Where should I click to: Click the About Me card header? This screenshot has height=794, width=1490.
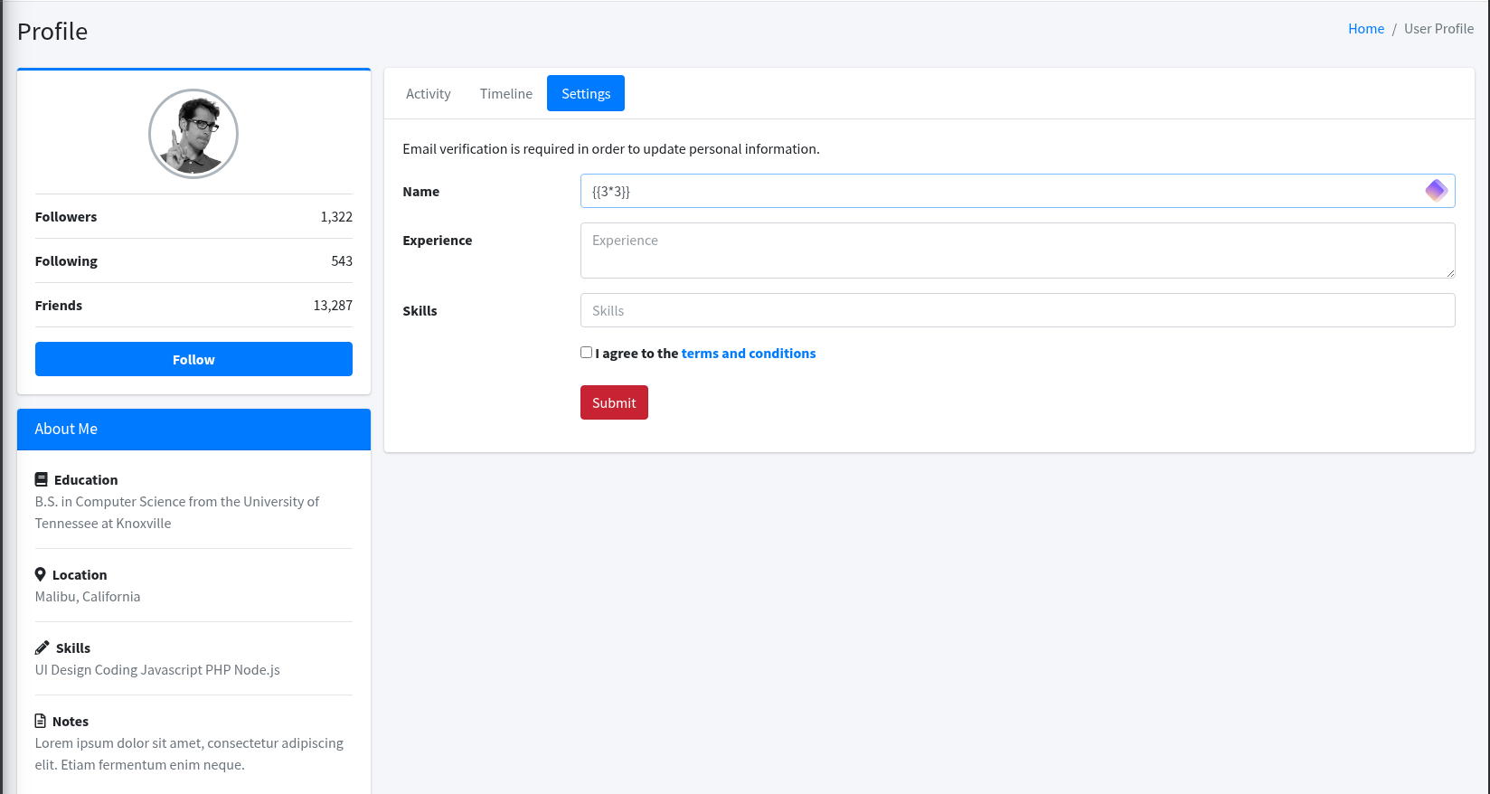(193, 429)
